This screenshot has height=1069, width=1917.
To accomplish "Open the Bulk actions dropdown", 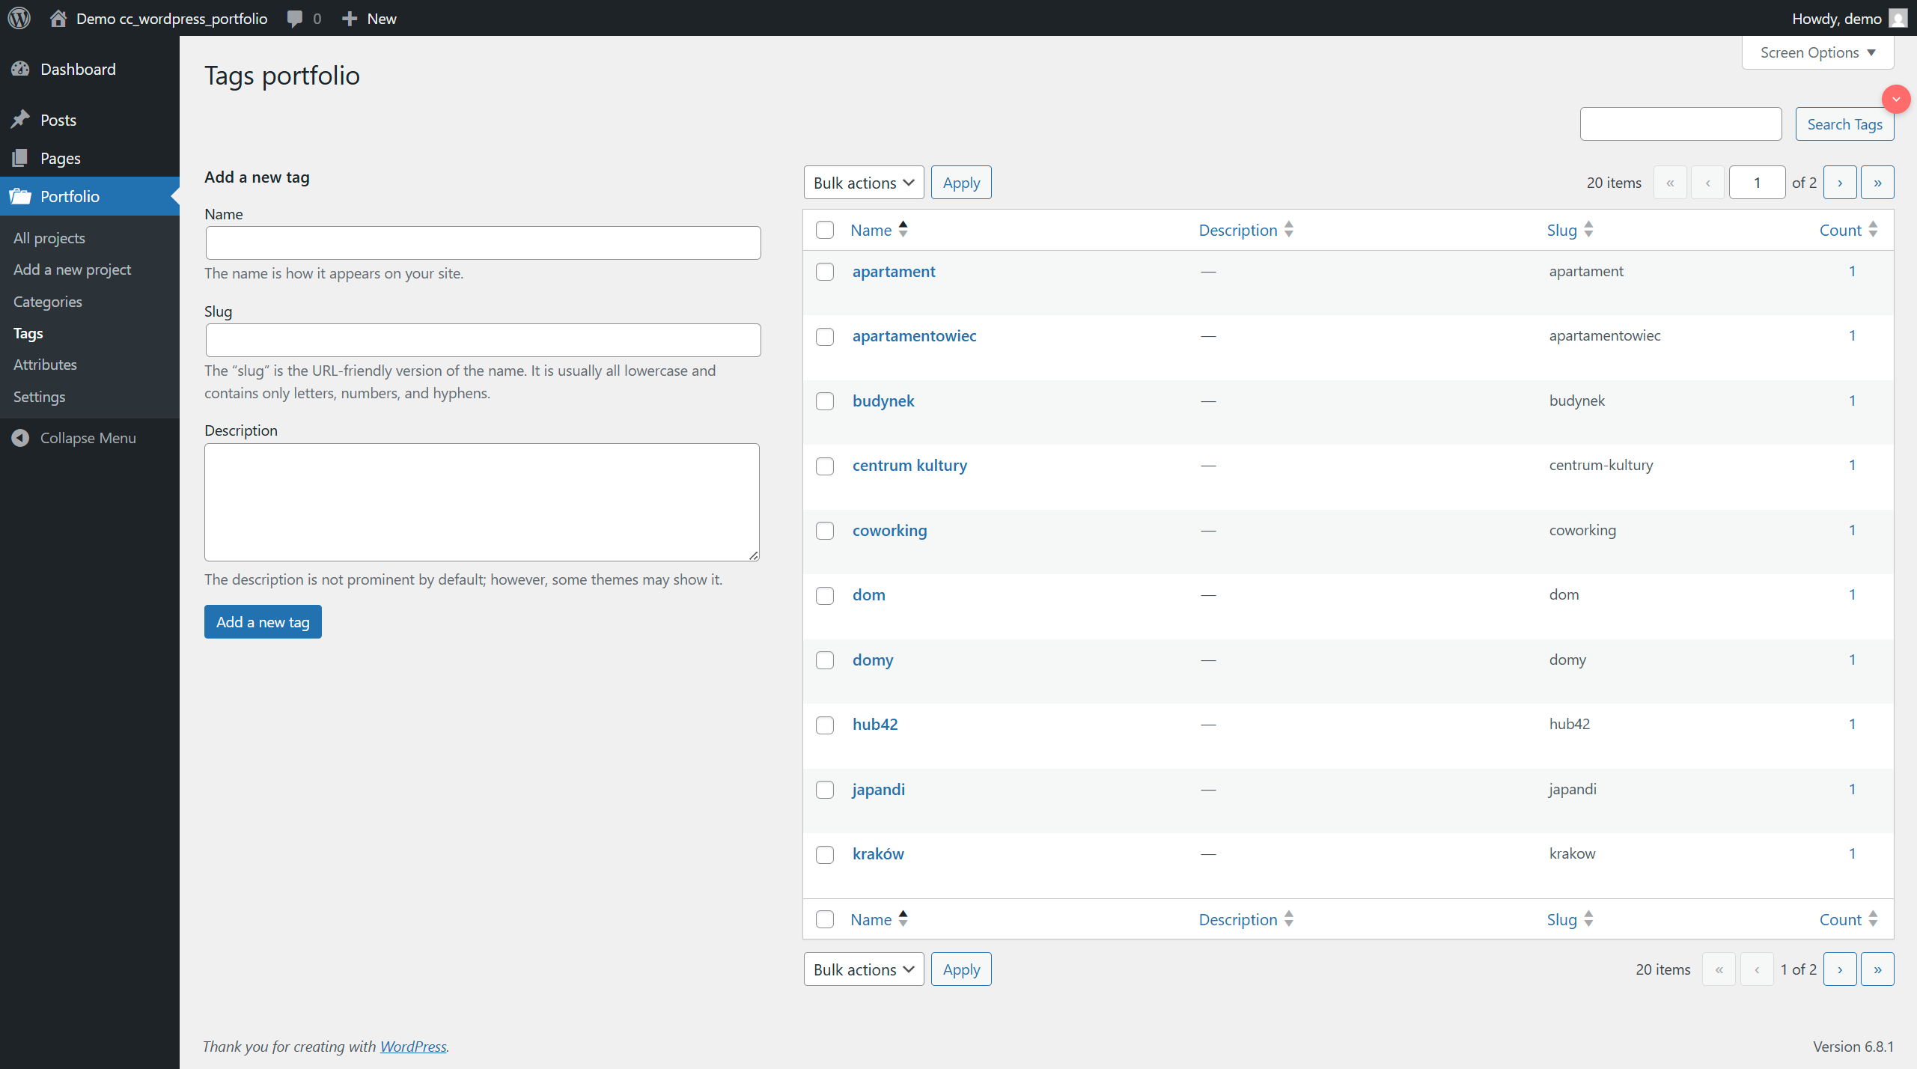I will [x=862, y=182].
